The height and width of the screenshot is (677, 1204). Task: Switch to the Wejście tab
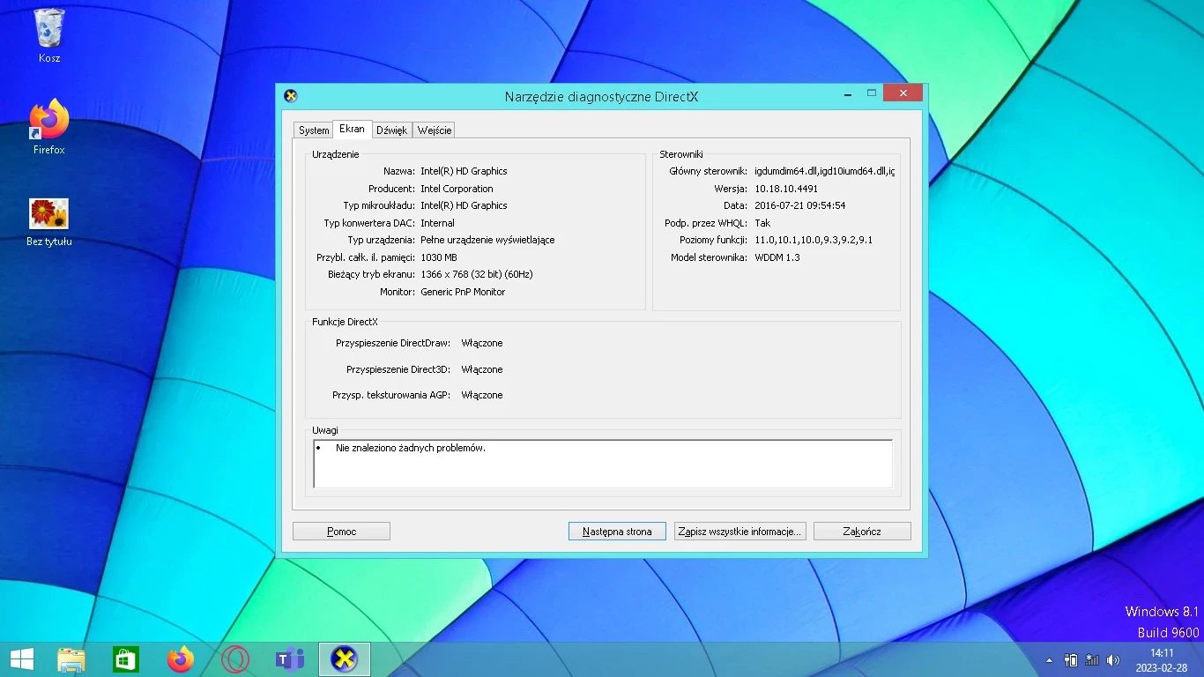(x=435, y=130)
